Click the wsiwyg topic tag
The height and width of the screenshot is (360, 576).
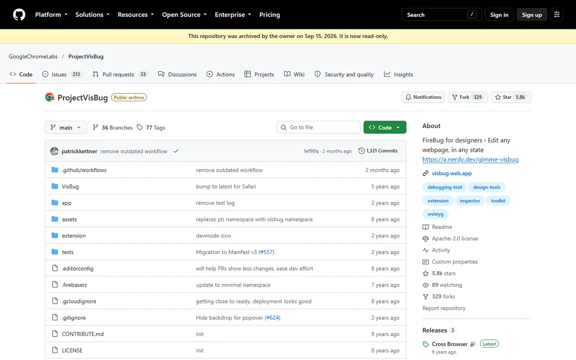point(436,214)
